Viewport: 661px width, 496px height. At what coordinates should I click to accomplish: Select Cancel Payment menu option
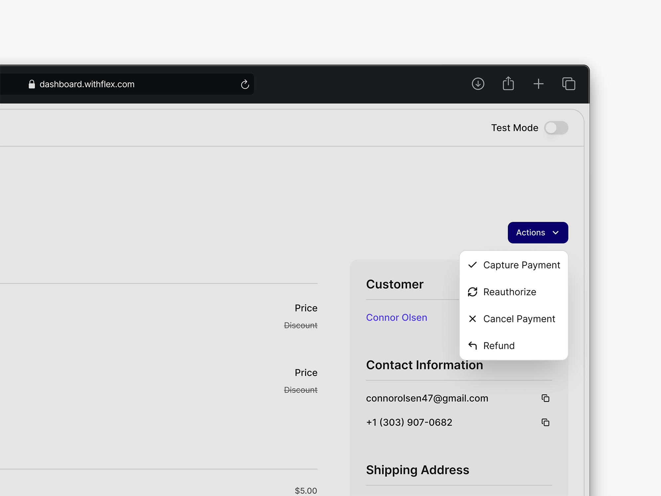tap(519, 319)
